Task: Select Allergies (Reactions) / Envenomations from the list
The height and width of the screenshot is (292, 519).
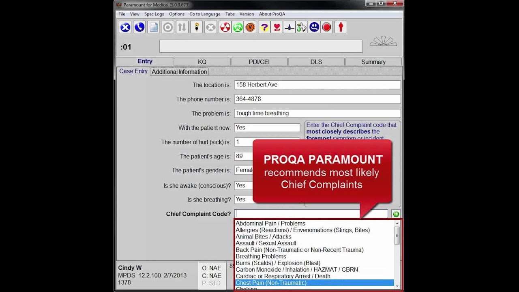Action: (314, 230)
